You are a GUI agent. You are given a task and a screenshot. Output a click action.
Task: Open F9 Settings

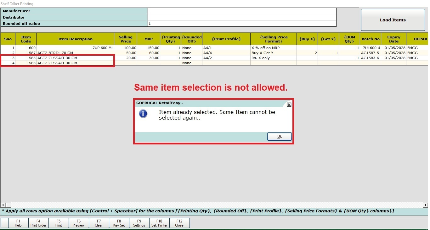coord(139,223)
